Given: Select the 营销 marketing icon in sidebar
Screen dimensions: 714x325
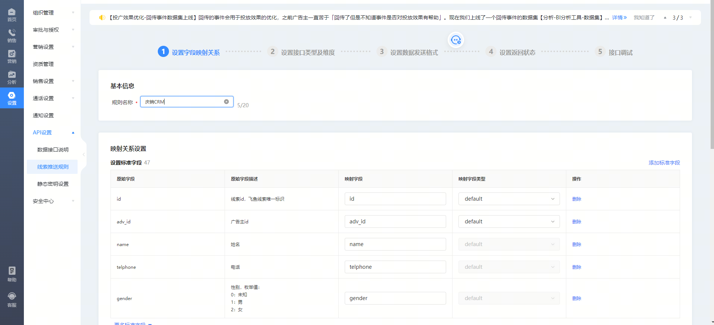Looking at the screenshot, I should (x=12, y=56).
